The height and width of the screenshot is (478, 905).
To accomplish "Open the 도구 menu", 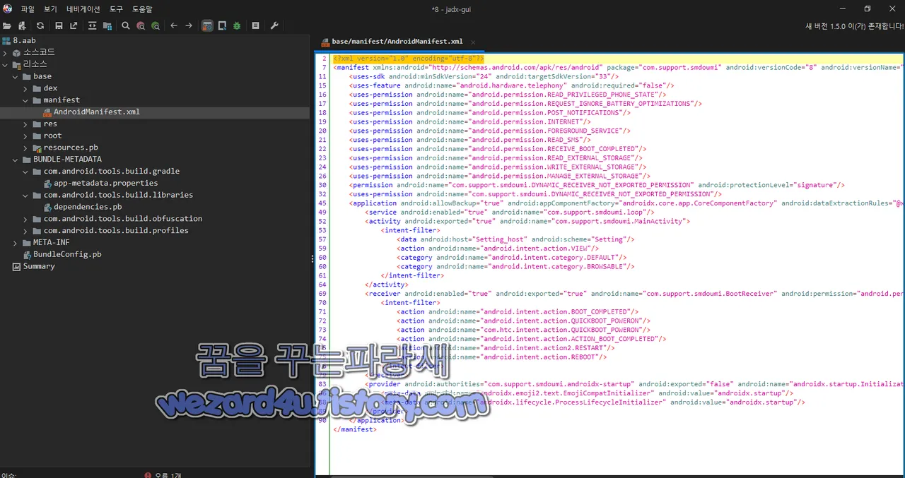I will (116, 9).
